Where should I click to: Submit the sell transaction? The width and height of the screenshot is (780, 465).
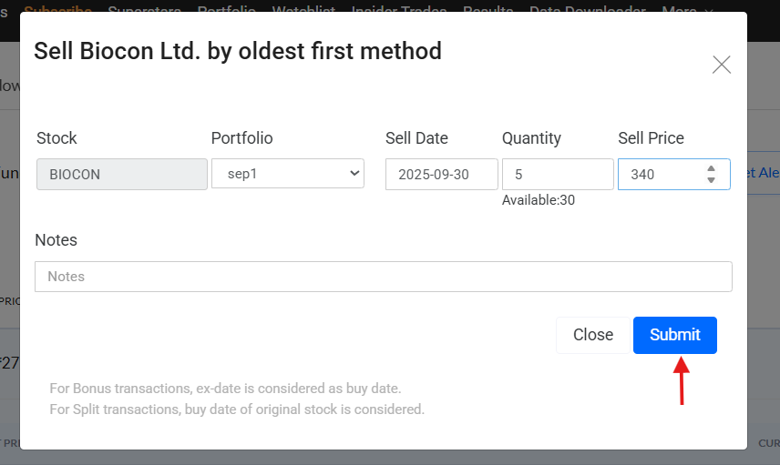point(674,335)
